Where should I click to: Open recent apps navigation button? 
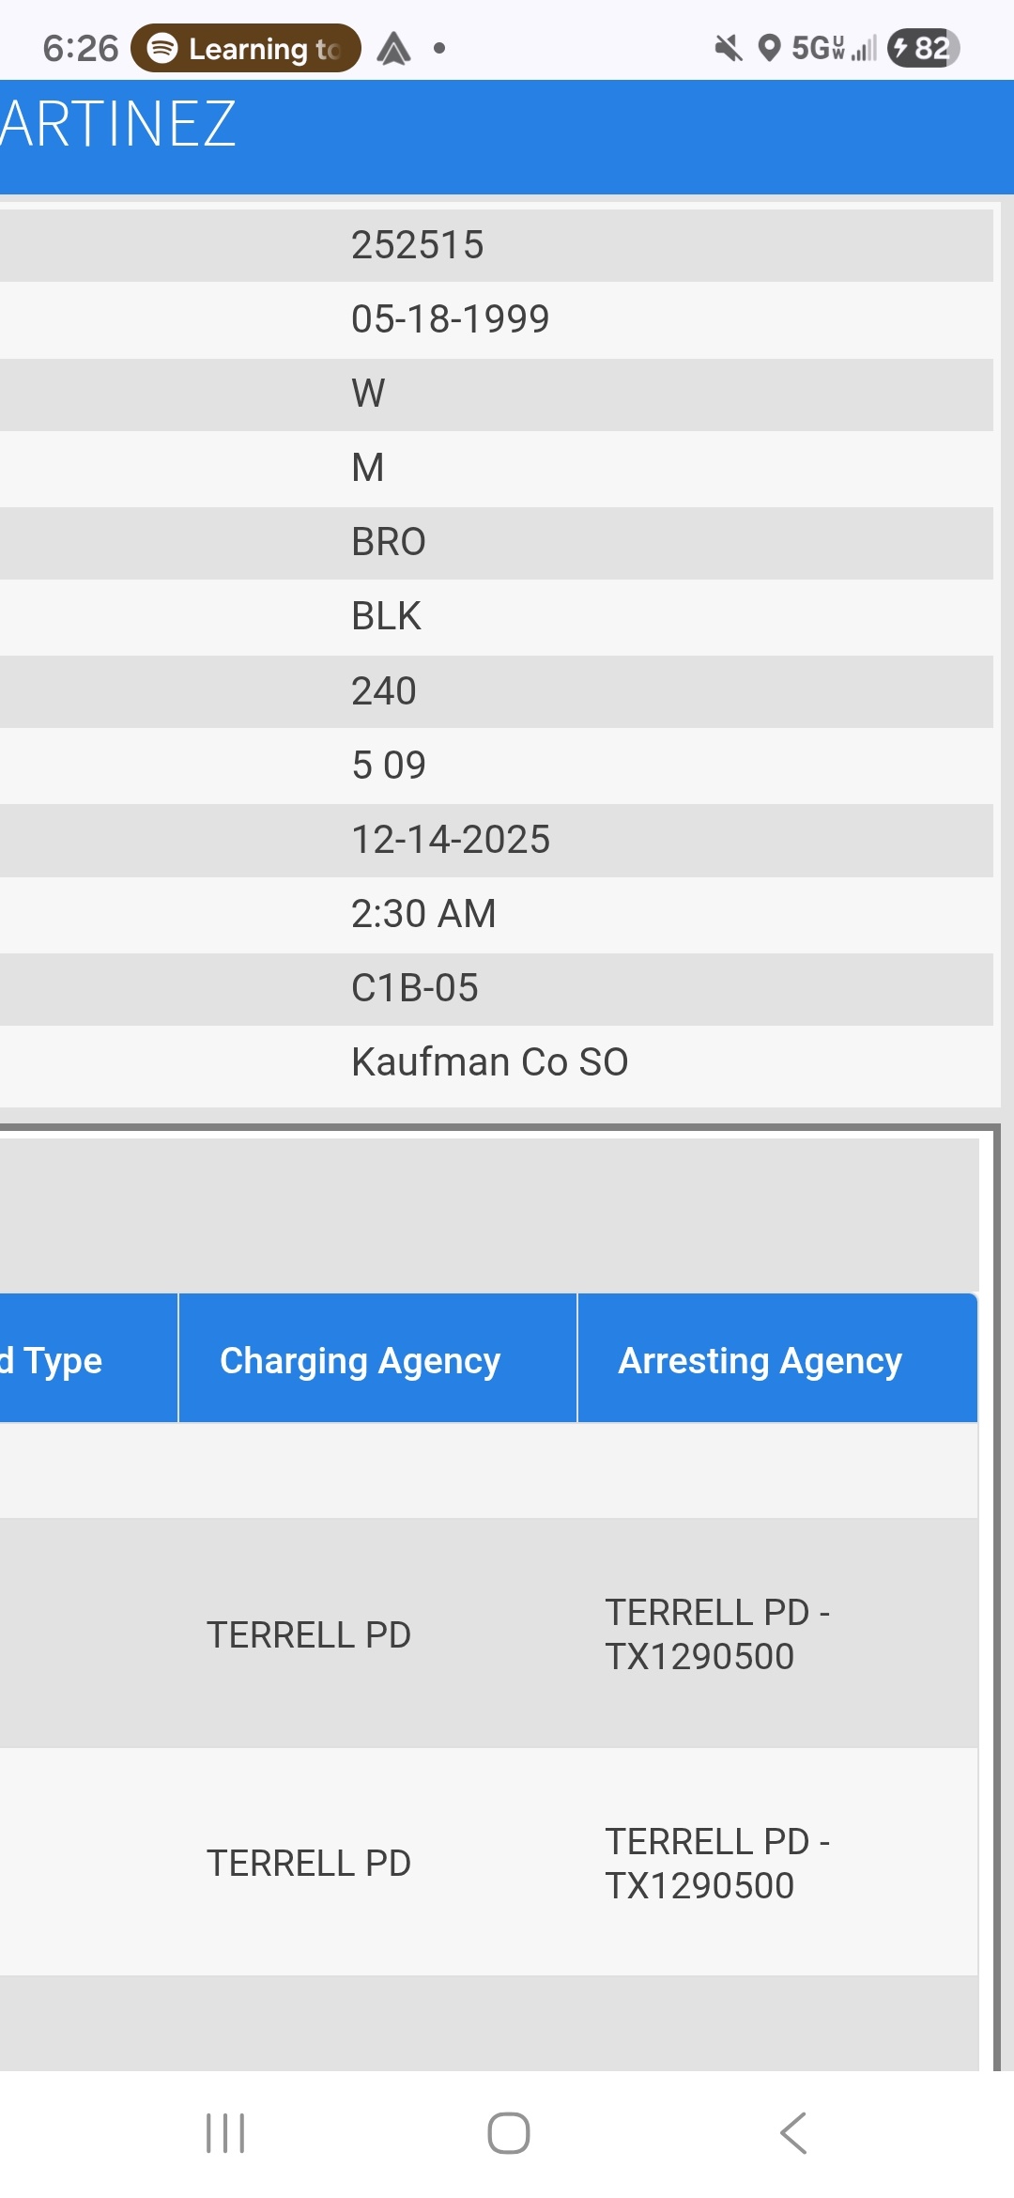coord(225,2132)
